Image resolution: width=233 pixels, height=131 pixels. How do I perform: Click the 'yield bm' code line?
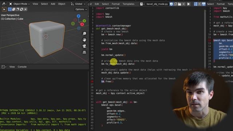click(107, 49)
